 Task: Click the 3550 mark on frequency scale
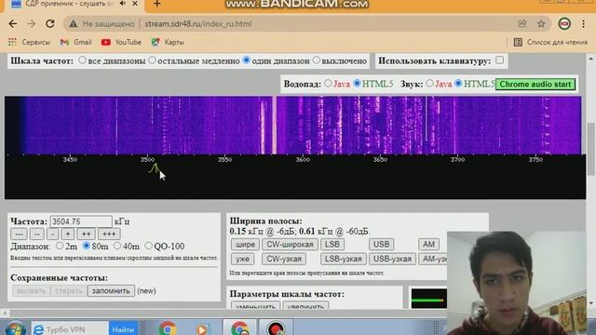(225, 159)
